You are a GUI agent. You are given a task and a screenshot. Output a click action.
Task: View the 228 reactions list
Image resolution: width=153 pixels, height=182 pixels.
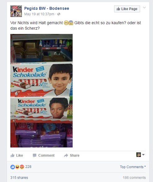(x=28, y=167)
